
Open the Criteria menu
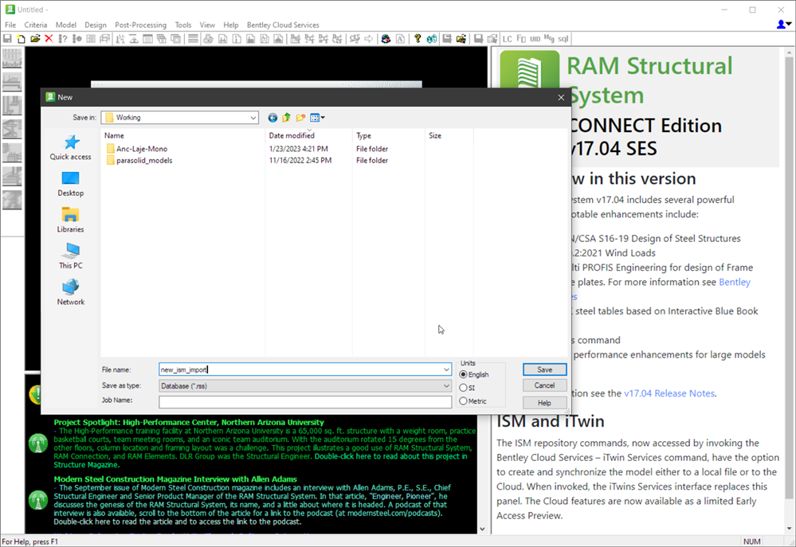pos(36,25)
